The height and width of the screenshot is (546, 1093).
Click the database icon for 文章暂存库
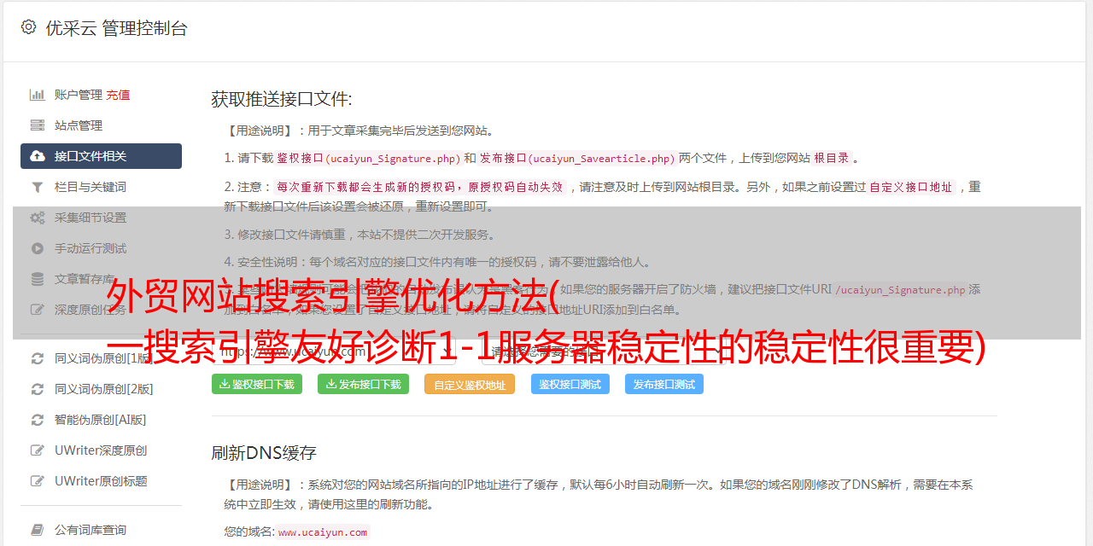point(38,279)
